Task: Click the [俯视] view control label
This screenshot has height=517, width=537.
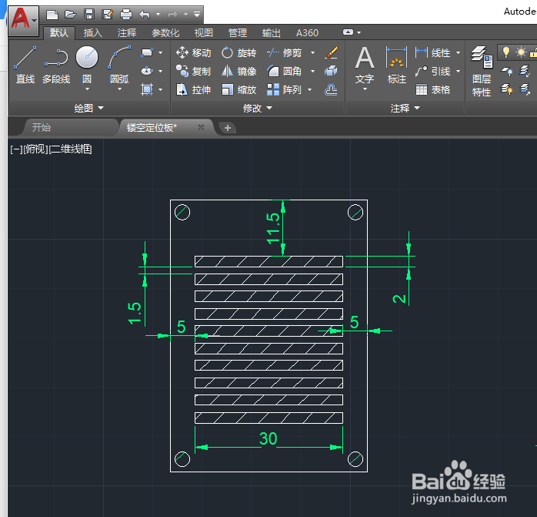Action: [x=35, y=149]
